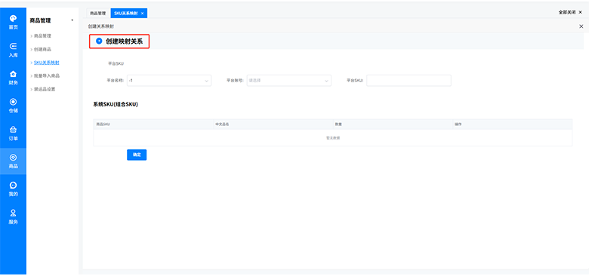Close the SKU关系映射 tab

pos(143,13)
